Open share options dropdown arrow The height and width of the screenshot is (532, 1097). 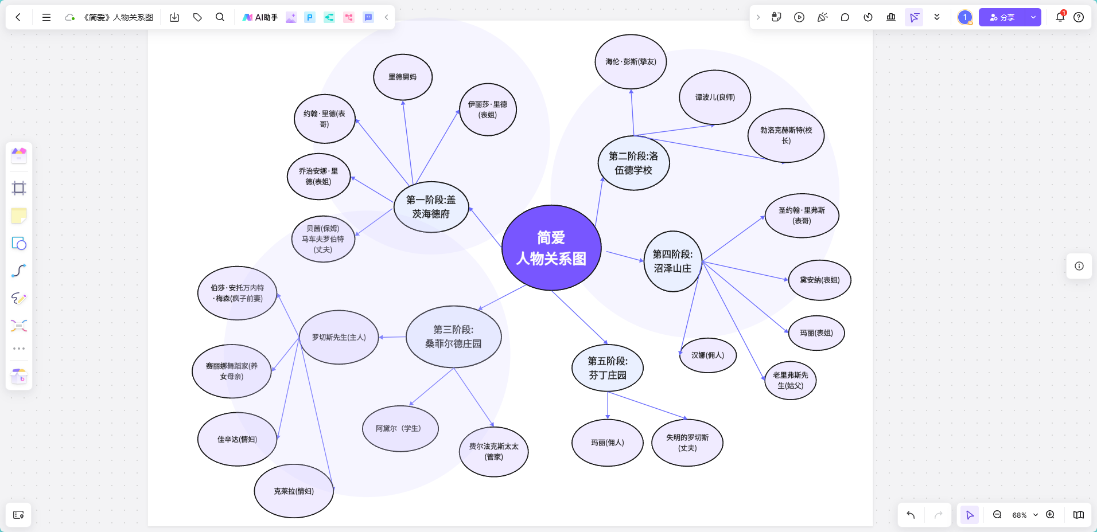tap(1033, 17)
